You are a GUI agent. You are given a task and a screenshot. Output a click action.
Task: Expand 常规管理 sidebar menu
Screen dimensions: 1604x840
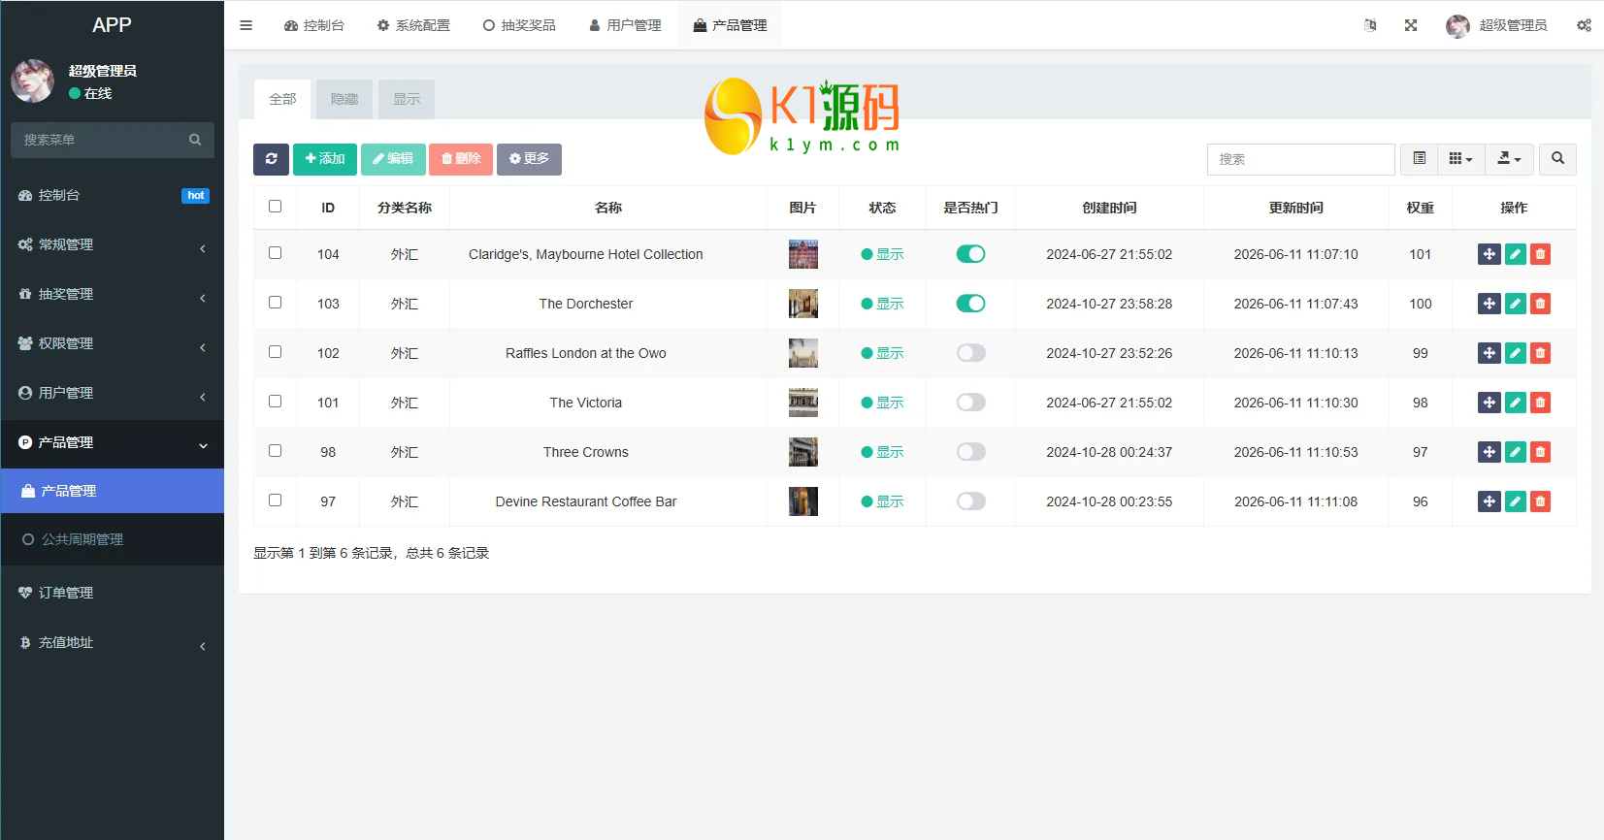(x=112, y=245)
